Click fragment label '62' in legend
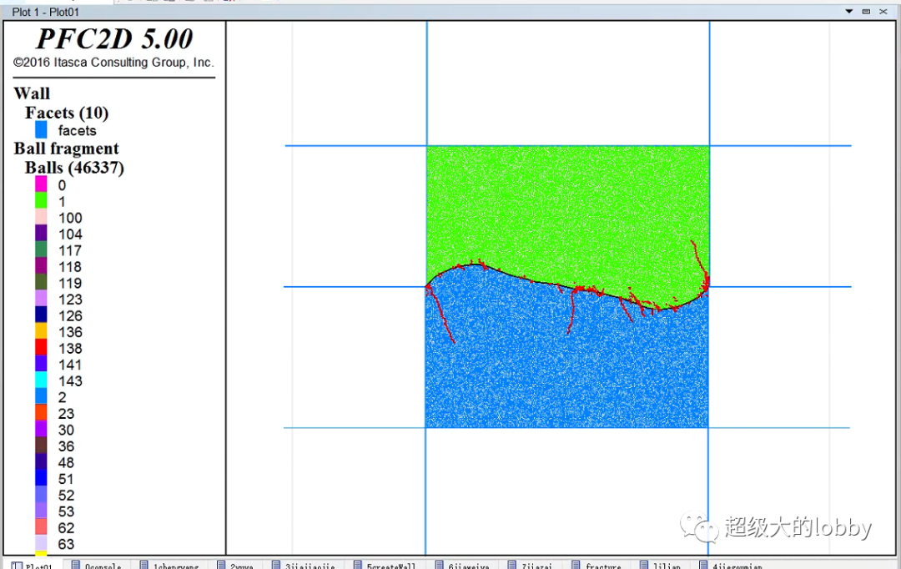901x569 pixels. [66, 528]
